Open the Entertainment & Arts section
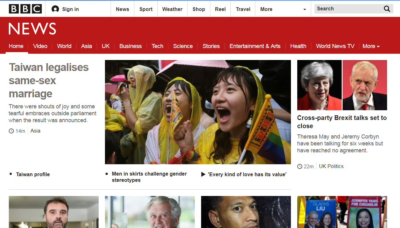The image size is (400, 228). [255, 46]
